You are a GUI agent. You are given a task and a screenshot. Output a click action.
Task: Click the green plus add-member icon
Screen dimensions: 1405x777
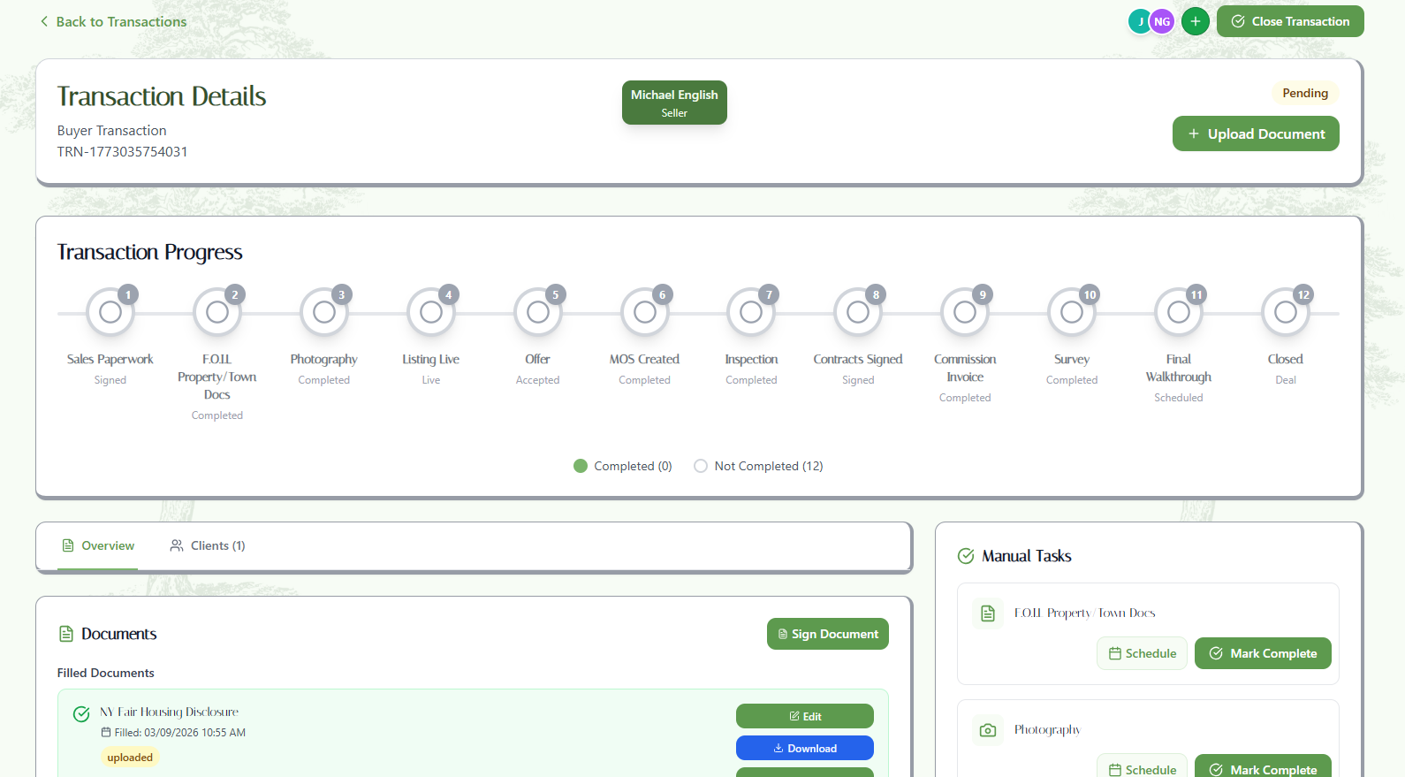[x=1195, y=21]
